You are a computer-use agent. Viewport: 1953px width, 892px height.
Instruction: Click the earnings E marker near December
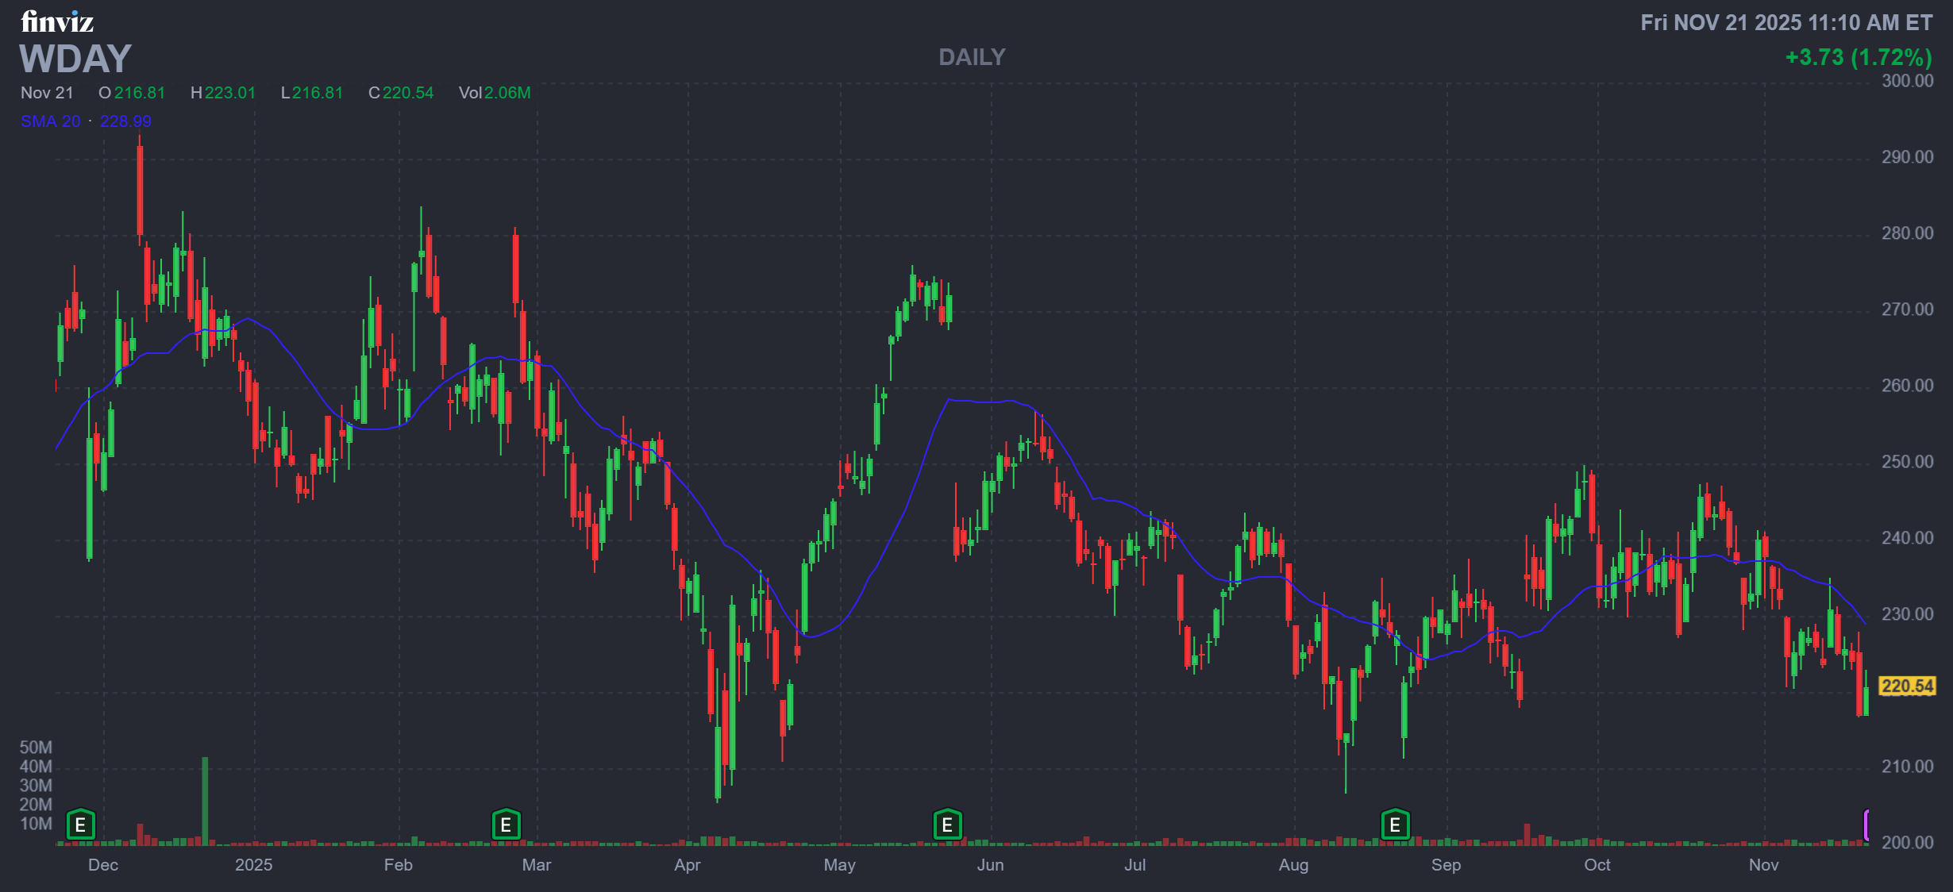tap(80, 825)
